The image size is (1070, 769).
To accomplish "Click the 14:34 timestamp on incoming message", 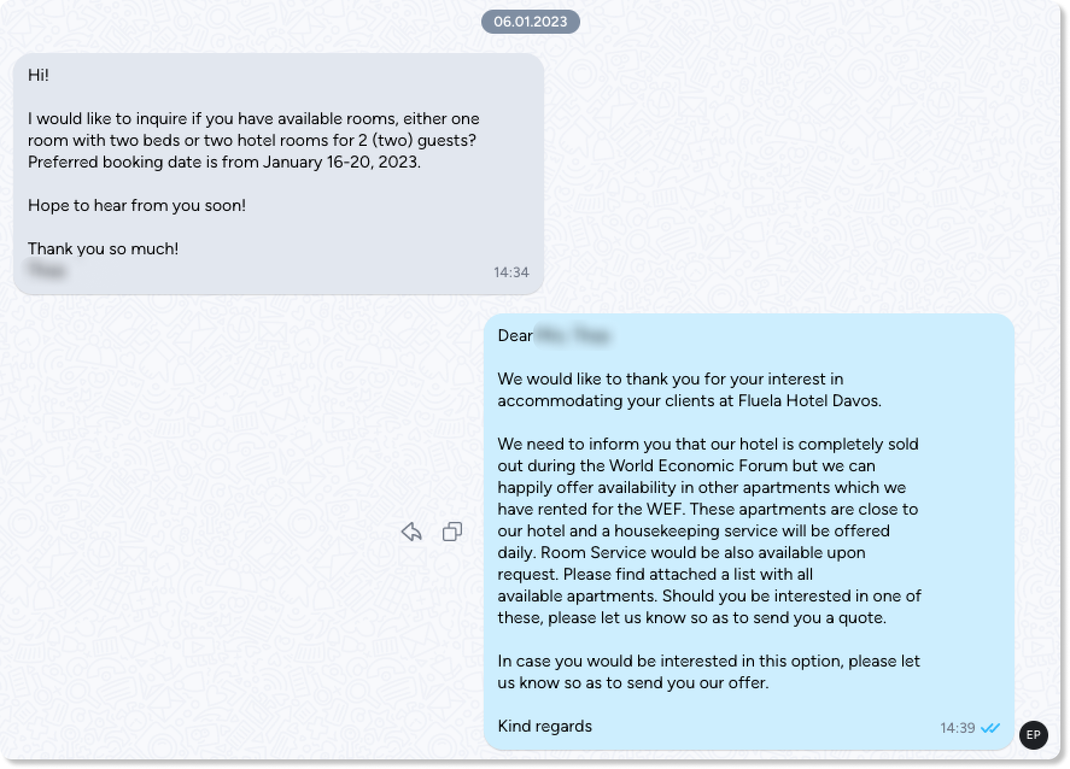I will [x=511, y=272].
